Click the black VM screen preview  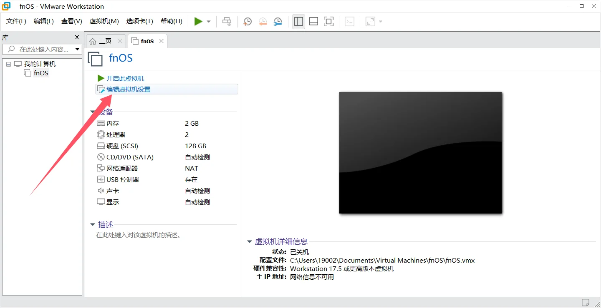click(x=420, y=153)
